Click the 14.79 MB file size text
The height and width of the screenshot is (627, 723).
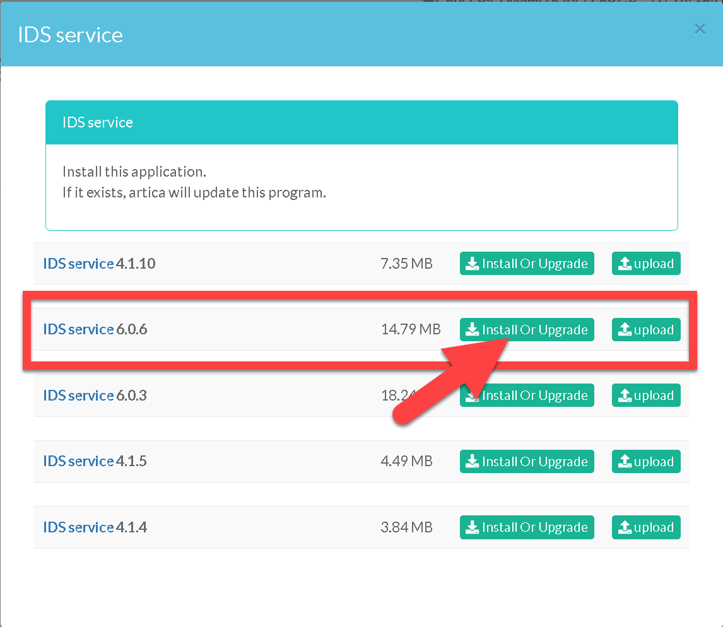click(411, 329)
